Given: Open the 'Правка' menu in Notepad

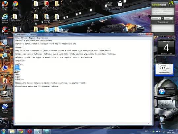Looking at the screenshot, I should 24,38.
